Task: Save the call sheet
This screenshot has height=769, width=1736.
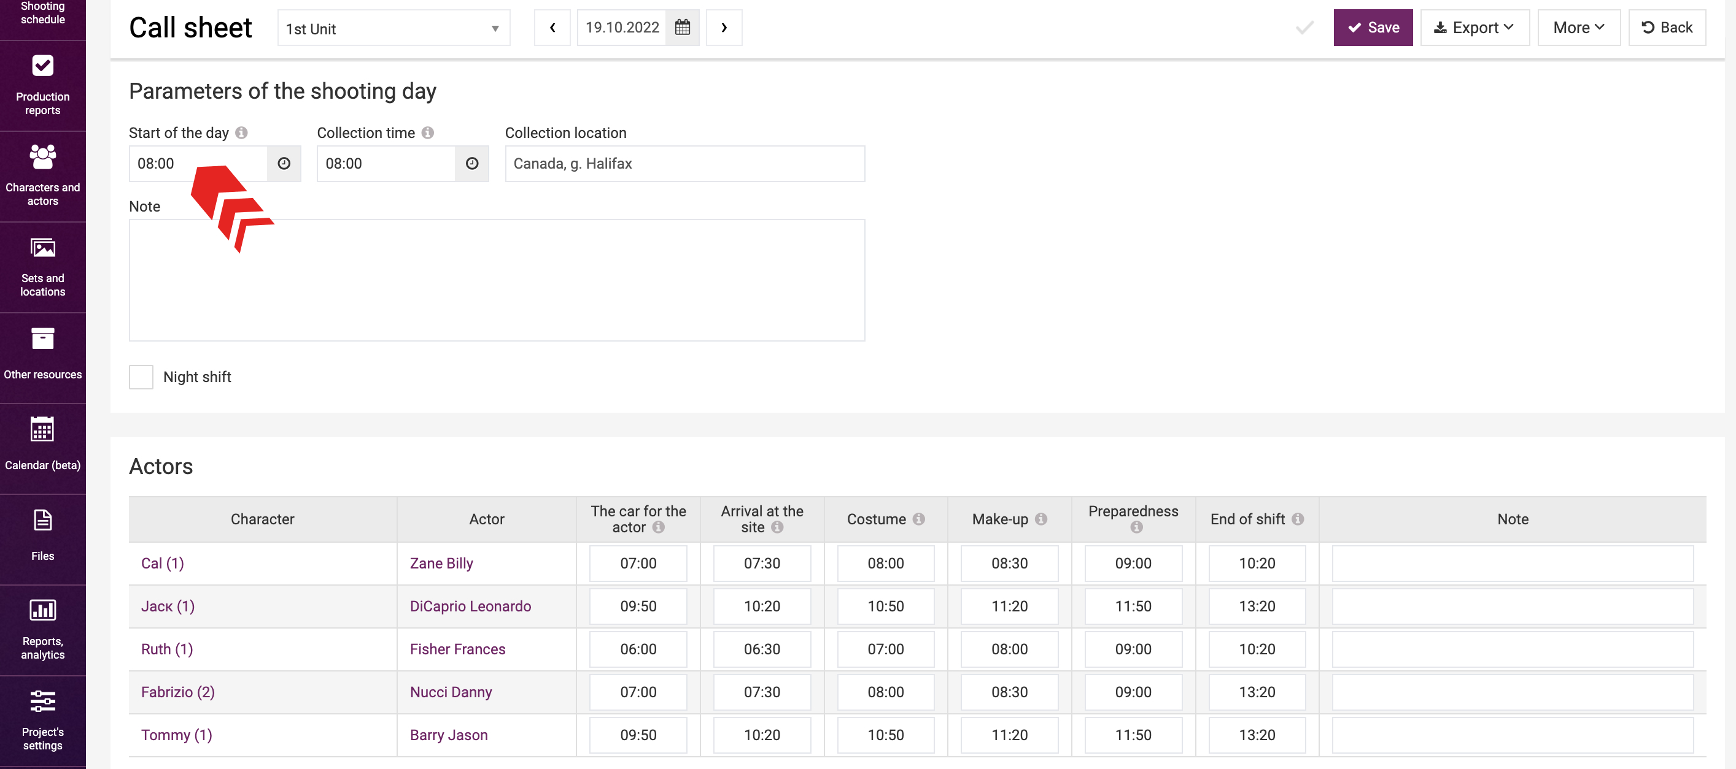Action: tap(1373, 28)
